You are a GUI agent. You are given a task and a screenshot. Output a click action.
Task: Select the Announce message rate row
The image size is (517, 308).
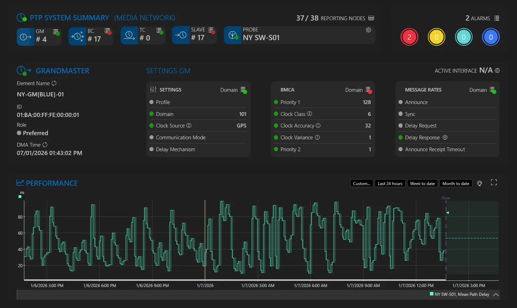tap(447, 102)
